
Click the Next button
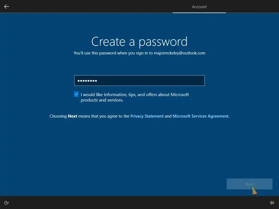point(250,184)
